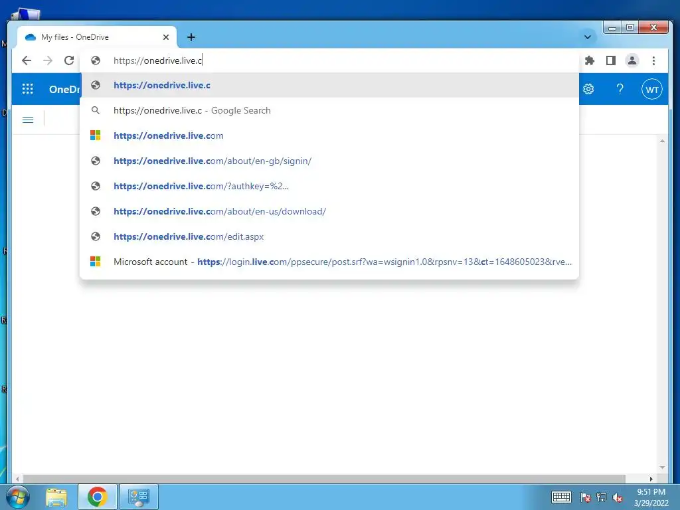Open the on-screen keyboard tray icon

561,497
